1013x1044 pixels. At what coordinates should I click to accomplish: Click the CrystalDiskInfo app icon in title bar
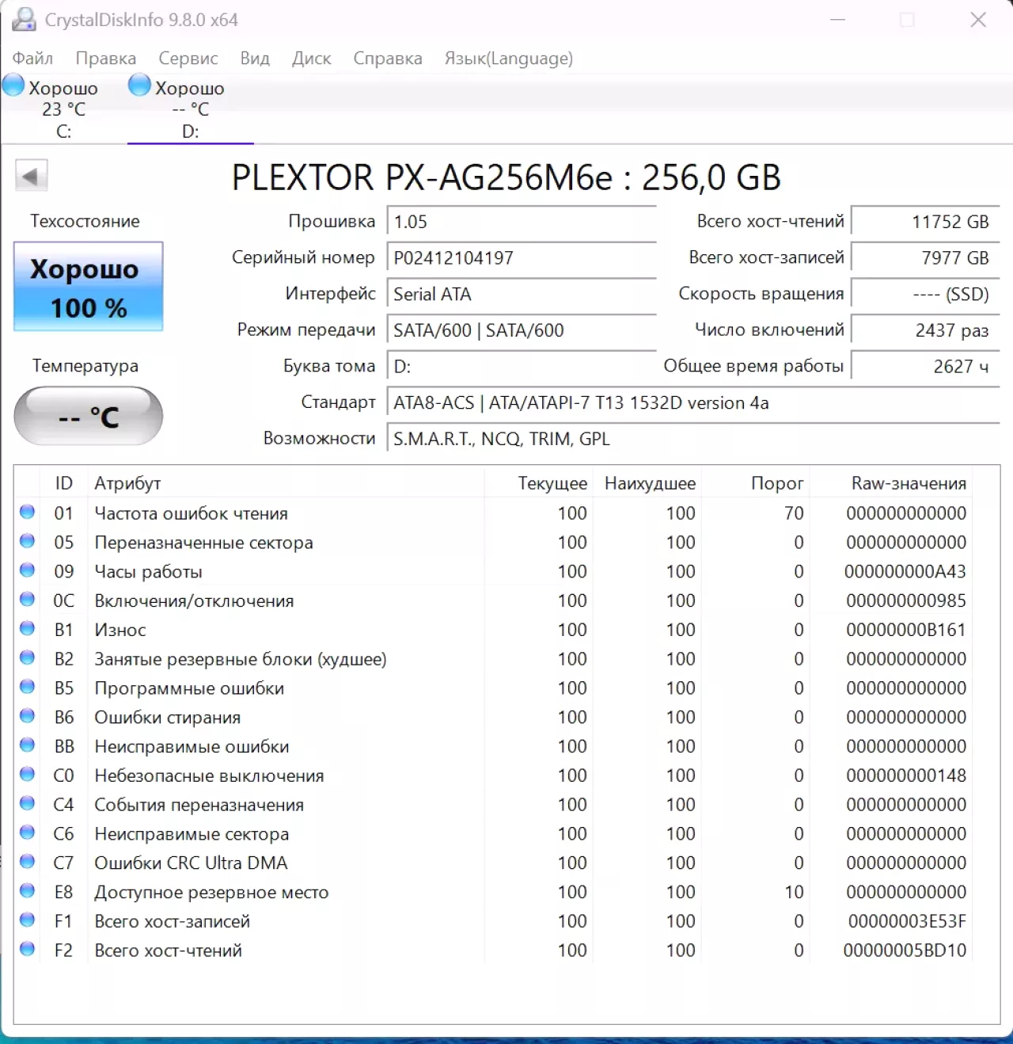(24, 20)
